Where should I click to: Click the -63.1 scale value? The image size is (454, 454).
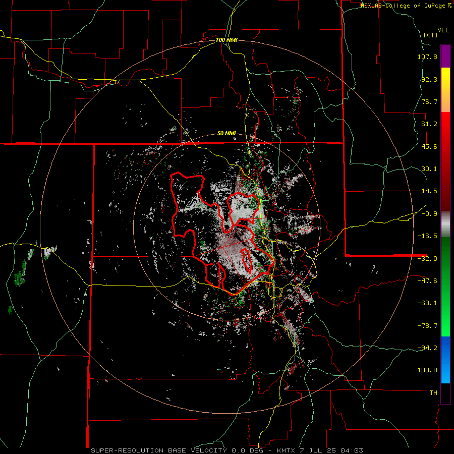pyautogui.click(x=427, y=303)
